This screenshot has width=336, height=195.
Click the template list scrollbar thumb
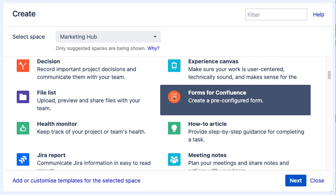point(329,75)
